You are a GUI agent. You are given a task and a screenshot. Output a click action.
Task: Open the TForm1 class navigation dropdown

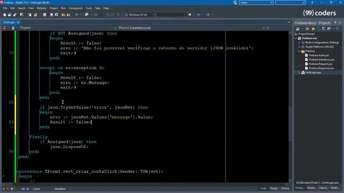pos(116,28)
